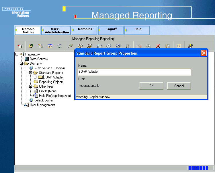The width and height of the screenshot is (215, 173).
Task: Select Other Files in tree
Action: pos(46,86)
